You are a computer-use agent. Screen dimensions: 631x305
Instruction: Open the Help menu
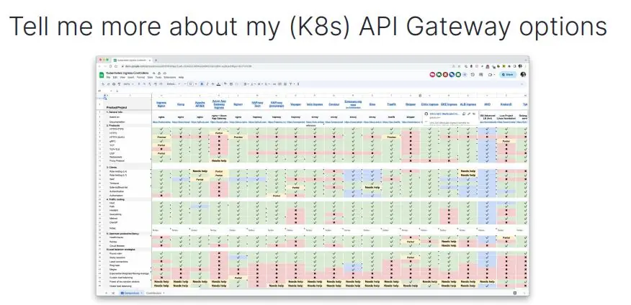(x=181, y=77)
